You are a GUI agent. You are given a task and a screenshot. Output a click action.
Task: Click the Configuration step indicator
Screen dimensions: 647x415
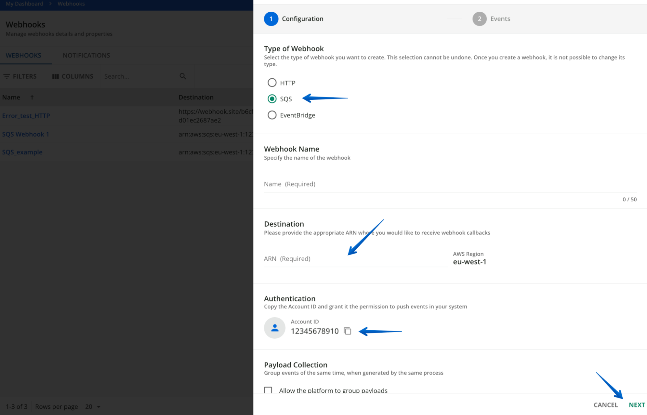(271, 19)
